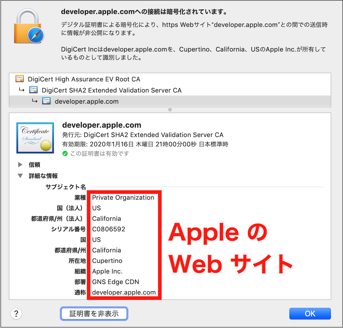Select developer.apple.com row in certificate chain
Screen dimensions: 343x328
point(170,101)
